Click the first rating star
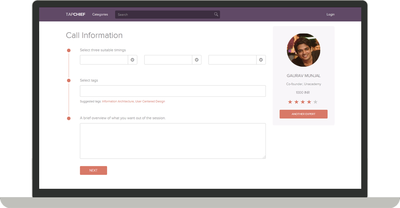400x208 pixels. tap(290, 102)
